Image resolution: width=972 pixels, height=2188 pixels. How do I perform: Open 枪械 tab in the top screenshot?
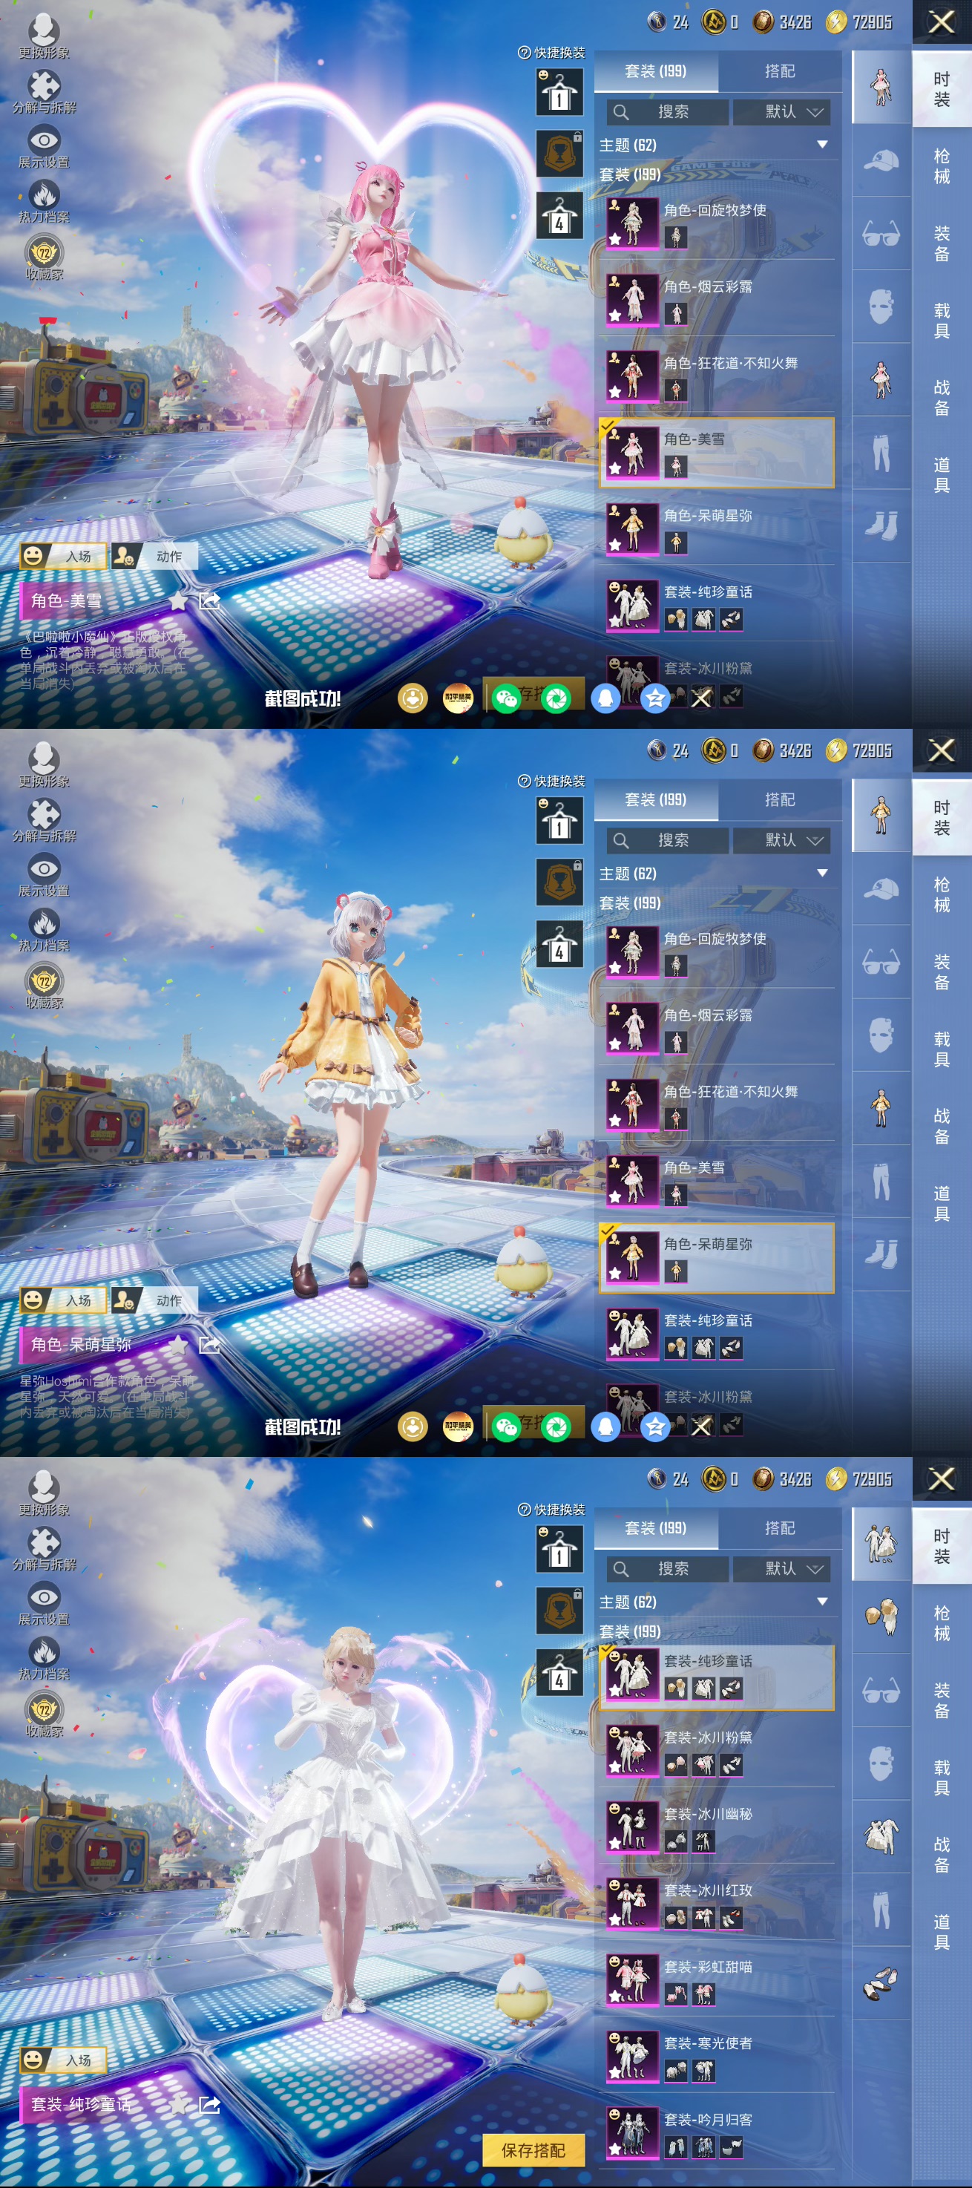(942, 166)
